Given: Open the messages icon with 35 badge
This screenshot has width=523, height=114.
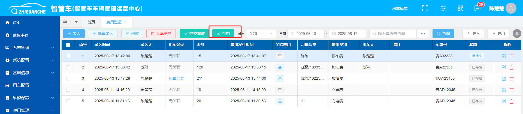Looking at the screenshot, I should tap(477, 8).
